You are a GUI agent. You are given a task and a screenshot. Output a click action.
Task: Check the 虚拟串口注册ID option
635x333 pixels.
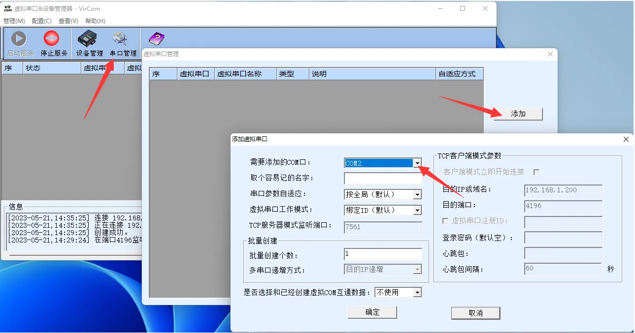445,220
